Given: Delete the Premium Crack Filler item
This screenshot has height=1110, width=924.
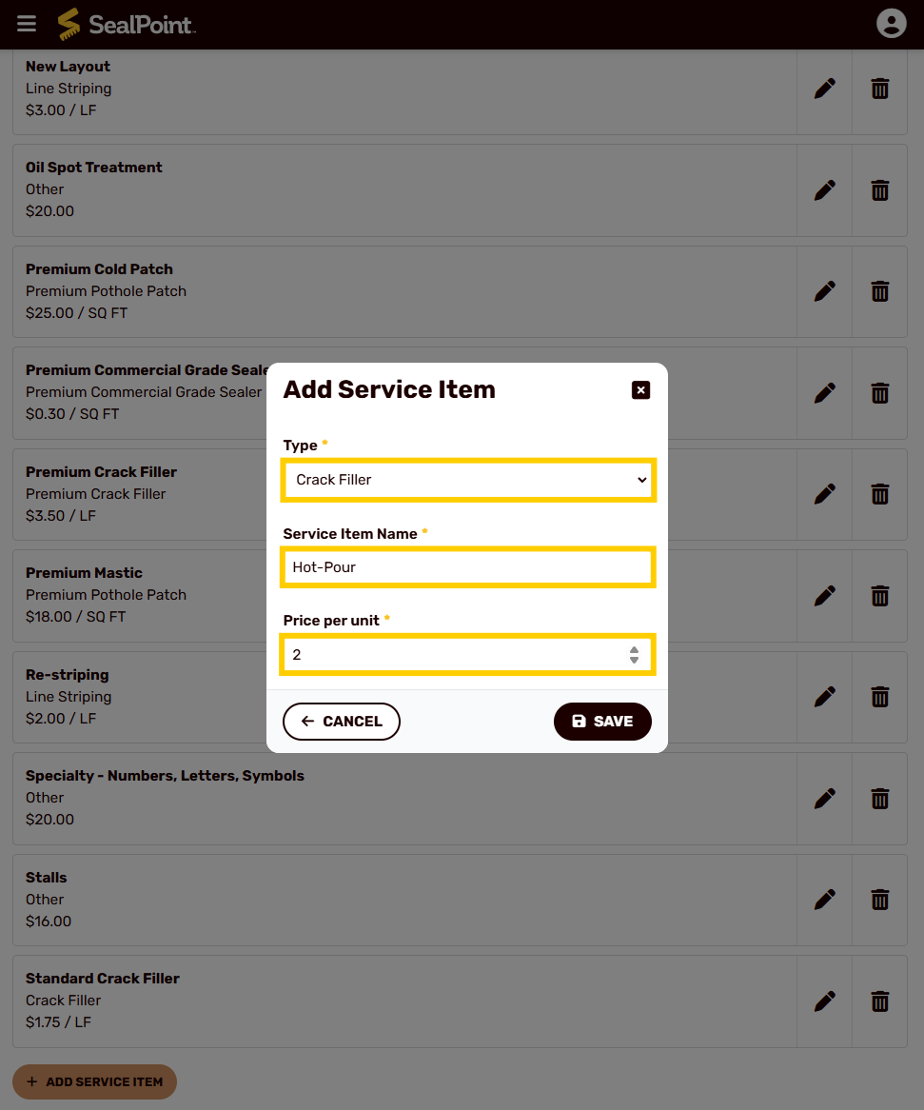Looking at the screenshot, I should [879, 494].
